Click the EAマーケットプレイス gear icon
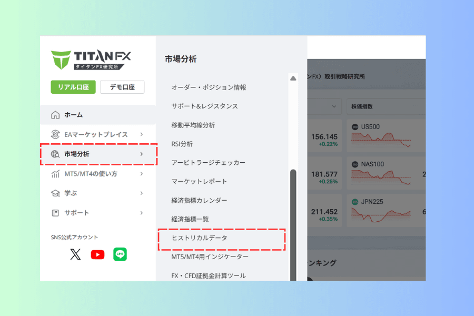The height and width of the screenshot is (316, 474). click(x=55, y=134)
